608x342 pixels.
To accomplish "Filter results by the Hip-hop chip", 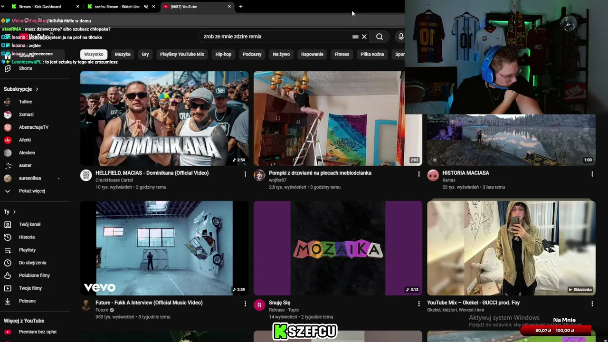I will pyautogui.click(x=223, y=54).
